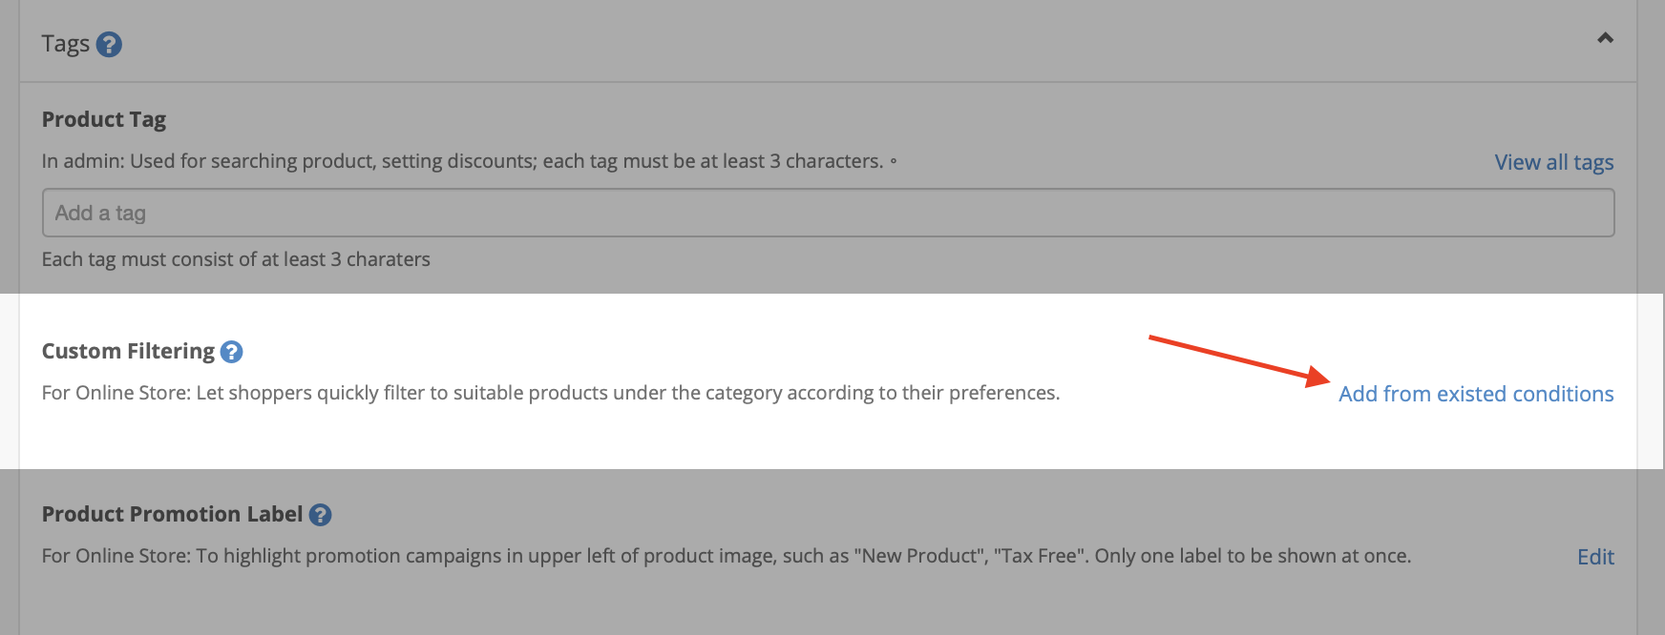1665x635 pixels.
Task: Show help for Product Promotion Label
Action: 320,515
